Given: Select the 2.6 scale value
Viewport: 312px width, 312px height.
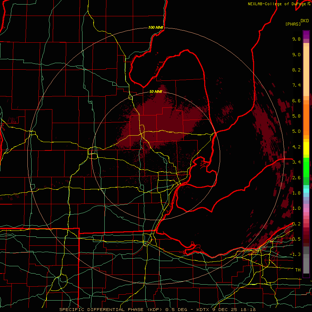Looking at the screenshot, I should [x=296, y=178].
